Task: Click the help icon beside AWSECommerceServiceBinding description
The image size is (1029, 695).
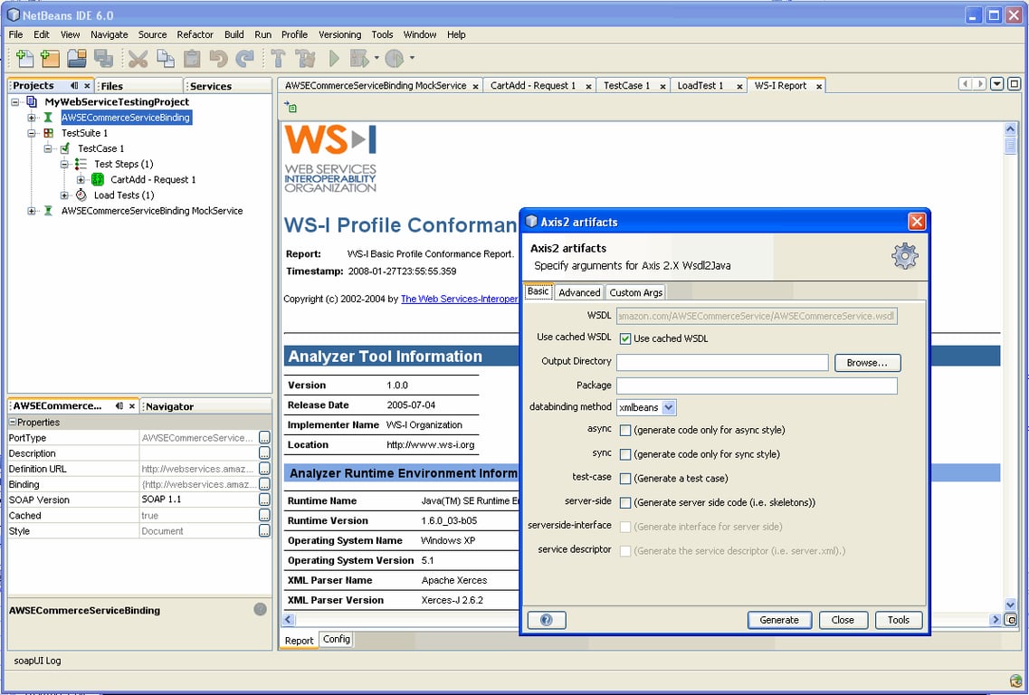Action: coord(260,610)
